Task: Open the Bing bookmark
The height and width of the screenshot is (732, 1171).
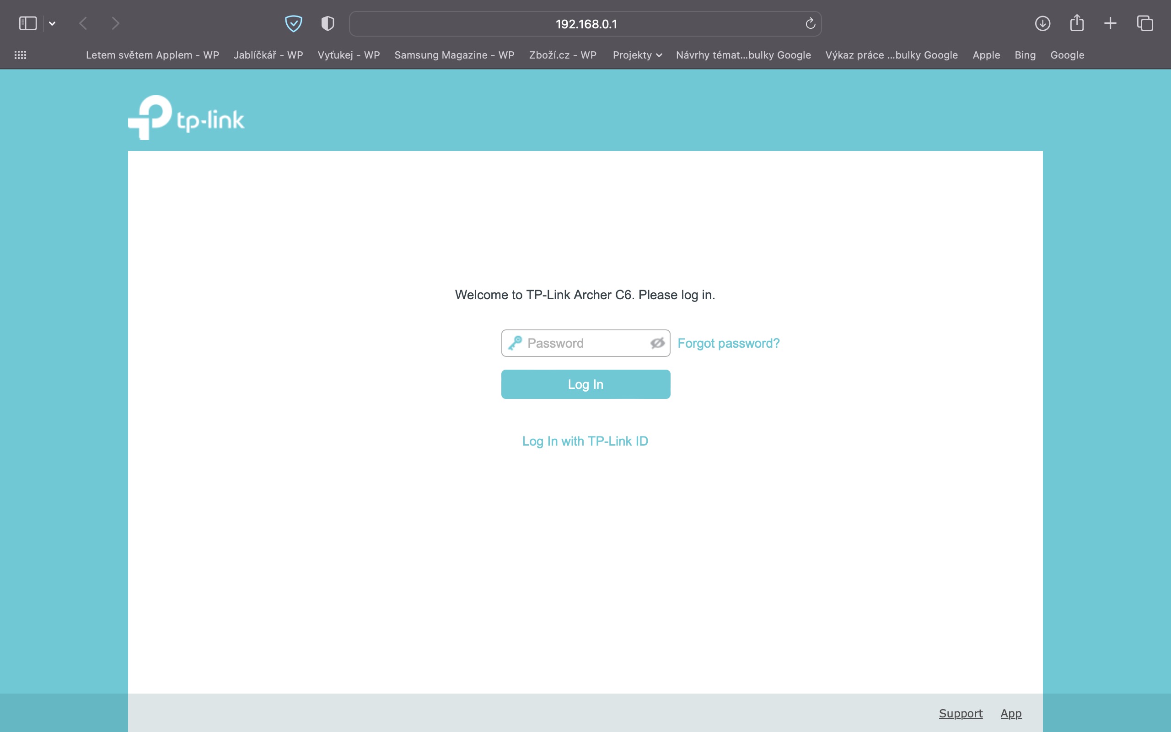Action: (1025, 55)
